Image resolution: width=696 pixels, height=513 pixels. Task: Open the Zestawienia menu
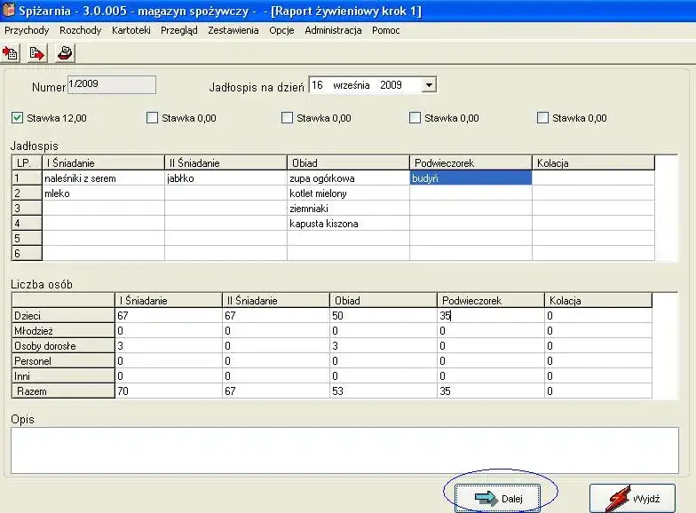tap(233, 30)
